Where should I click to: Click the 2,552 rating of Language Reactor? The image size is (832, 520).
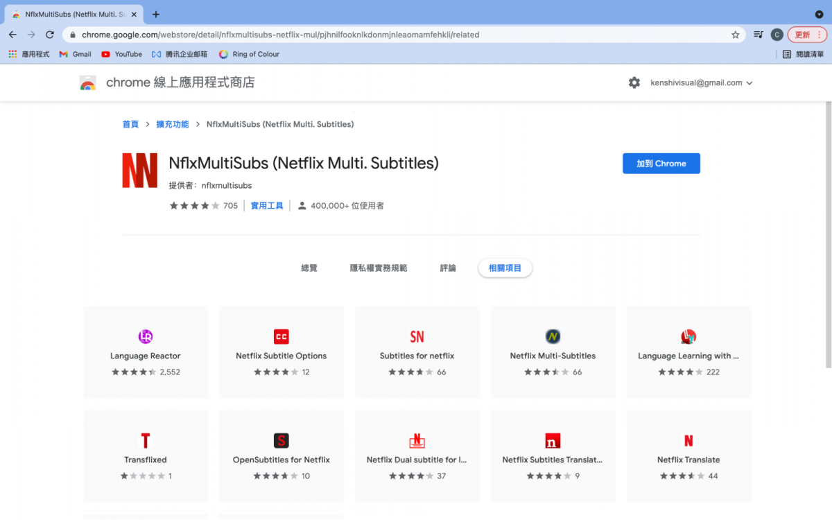click(146, 372)
